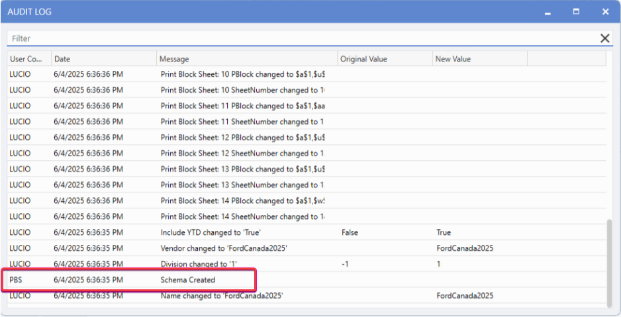Viewport: 621px width, 317px height.
Task: Sort by the User Code column header
Action: tap(26, 59)
